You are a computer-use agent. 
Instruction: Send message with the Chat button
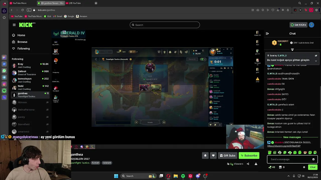[313, 167]
